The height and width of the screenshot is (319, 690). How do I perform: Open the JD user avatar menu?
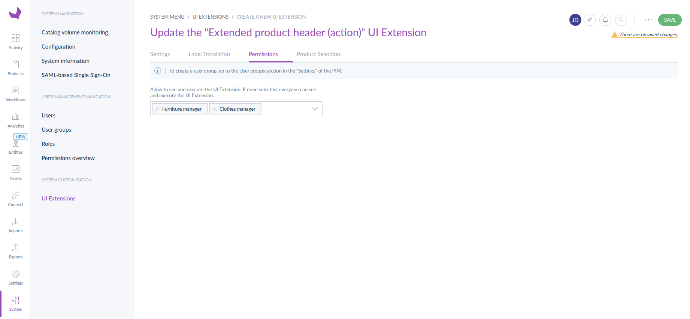point(575,20)
